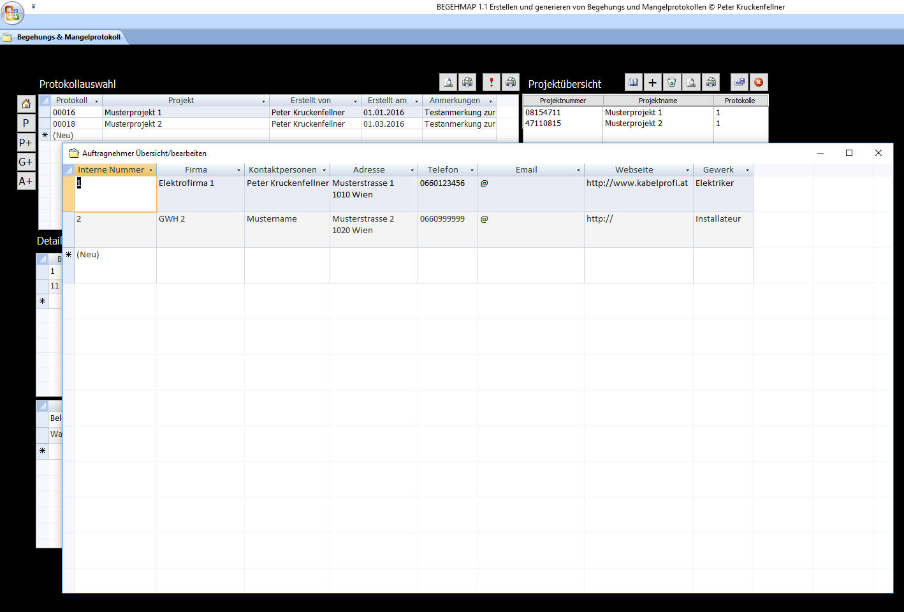Click the red X exit icon in toolbar

(759, 82)
